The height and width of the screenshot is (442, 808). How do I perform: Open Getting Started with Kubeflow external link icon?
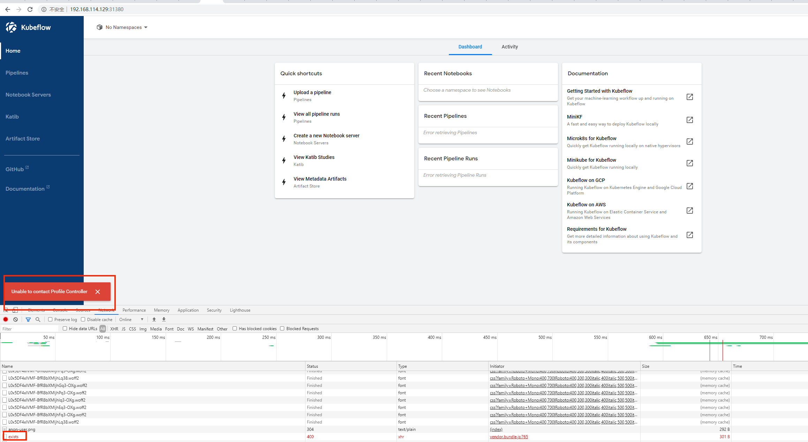coord(689,97)
